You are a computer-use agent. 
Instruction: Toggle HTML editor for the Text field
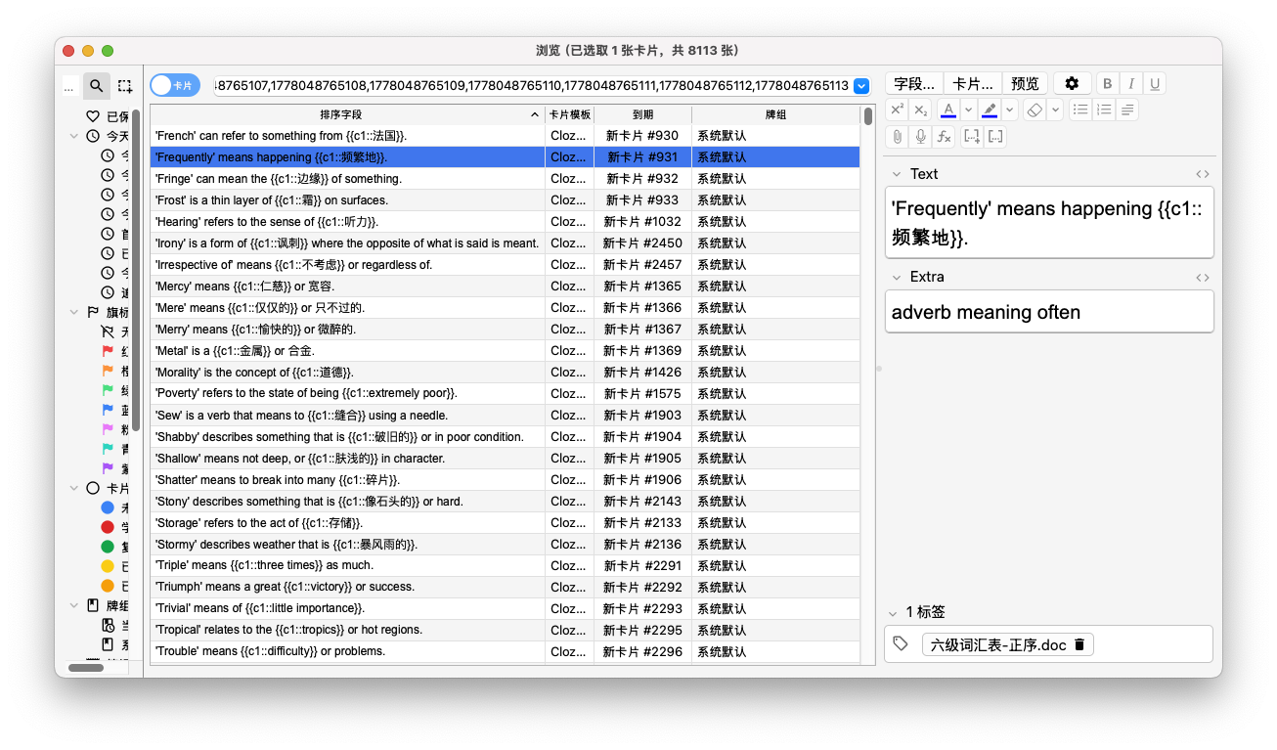(x=1202, y=174)
